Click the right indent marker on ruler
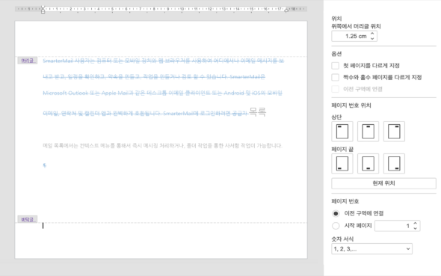 click(x=286, y=10)
